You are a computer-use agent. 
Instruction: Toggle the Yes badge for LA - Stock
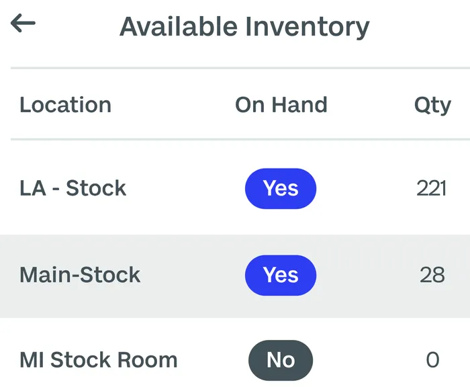(x=281, y=188)
